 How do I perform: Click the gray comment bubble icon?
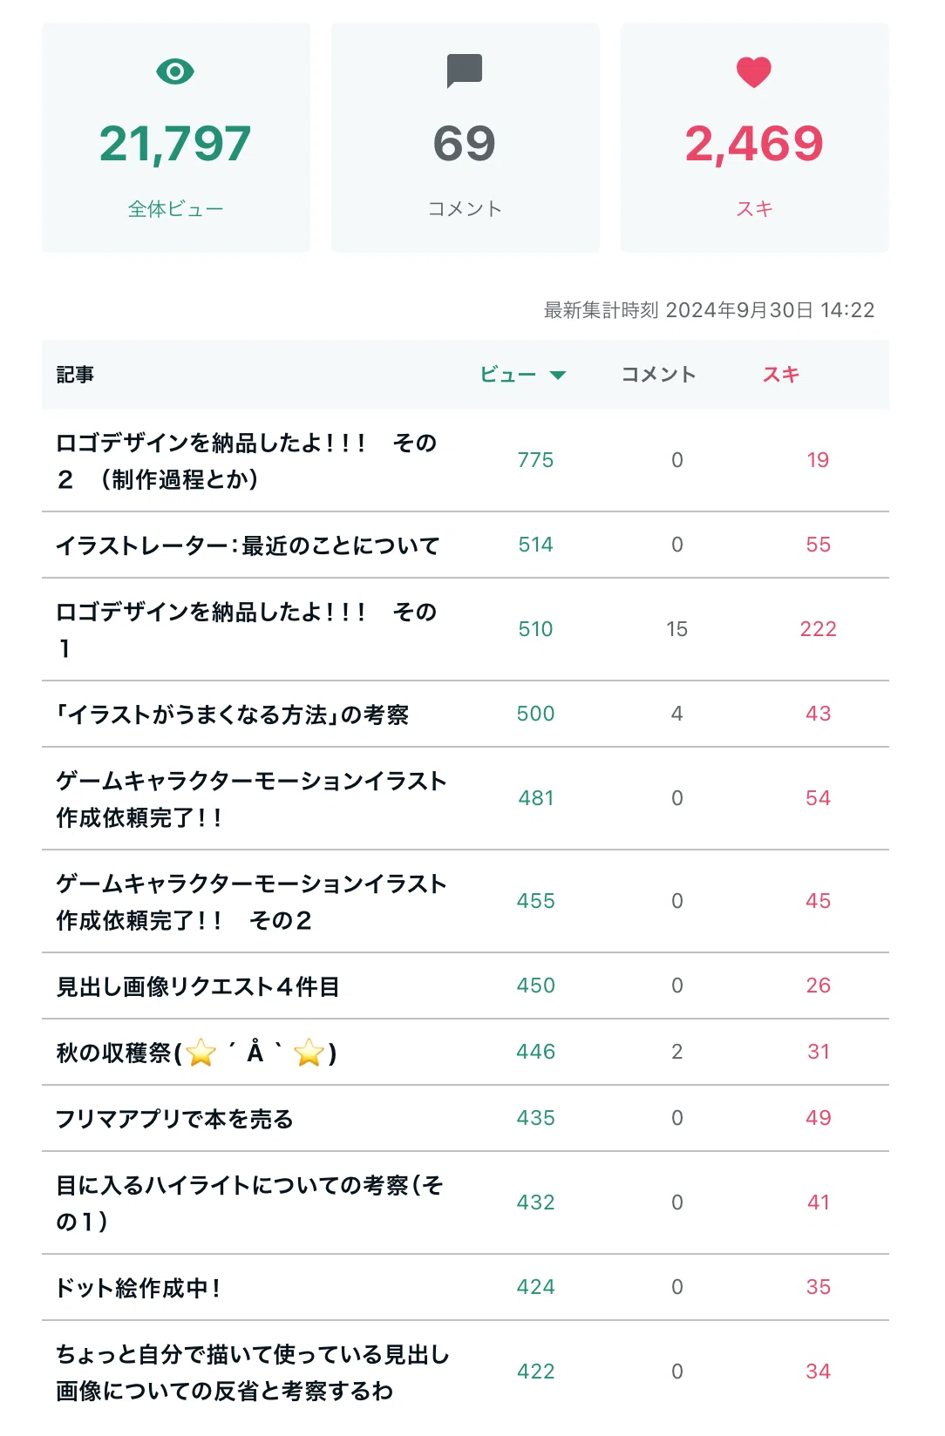point(465,71)
